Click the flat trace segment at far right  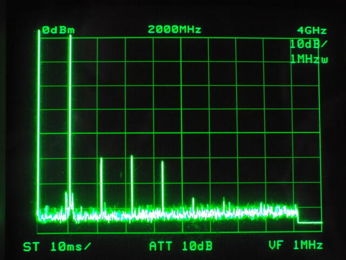(310, 222)
